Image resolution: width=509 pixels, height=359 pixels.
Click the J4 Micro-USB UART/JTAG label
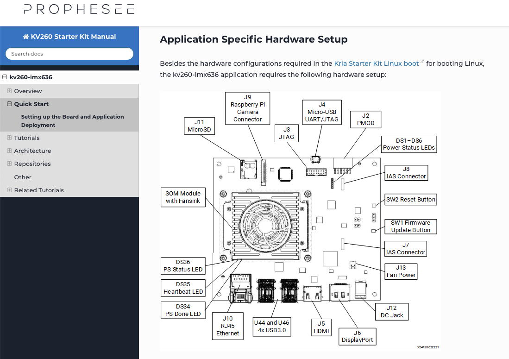coord(322,112)
